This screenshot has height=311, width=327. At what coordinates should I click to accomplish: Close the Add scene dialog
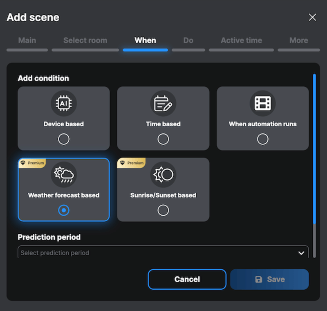312,17
